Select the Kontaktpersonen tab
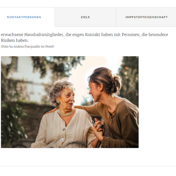This screenshot has width=176, height=176. click(24, 17)
